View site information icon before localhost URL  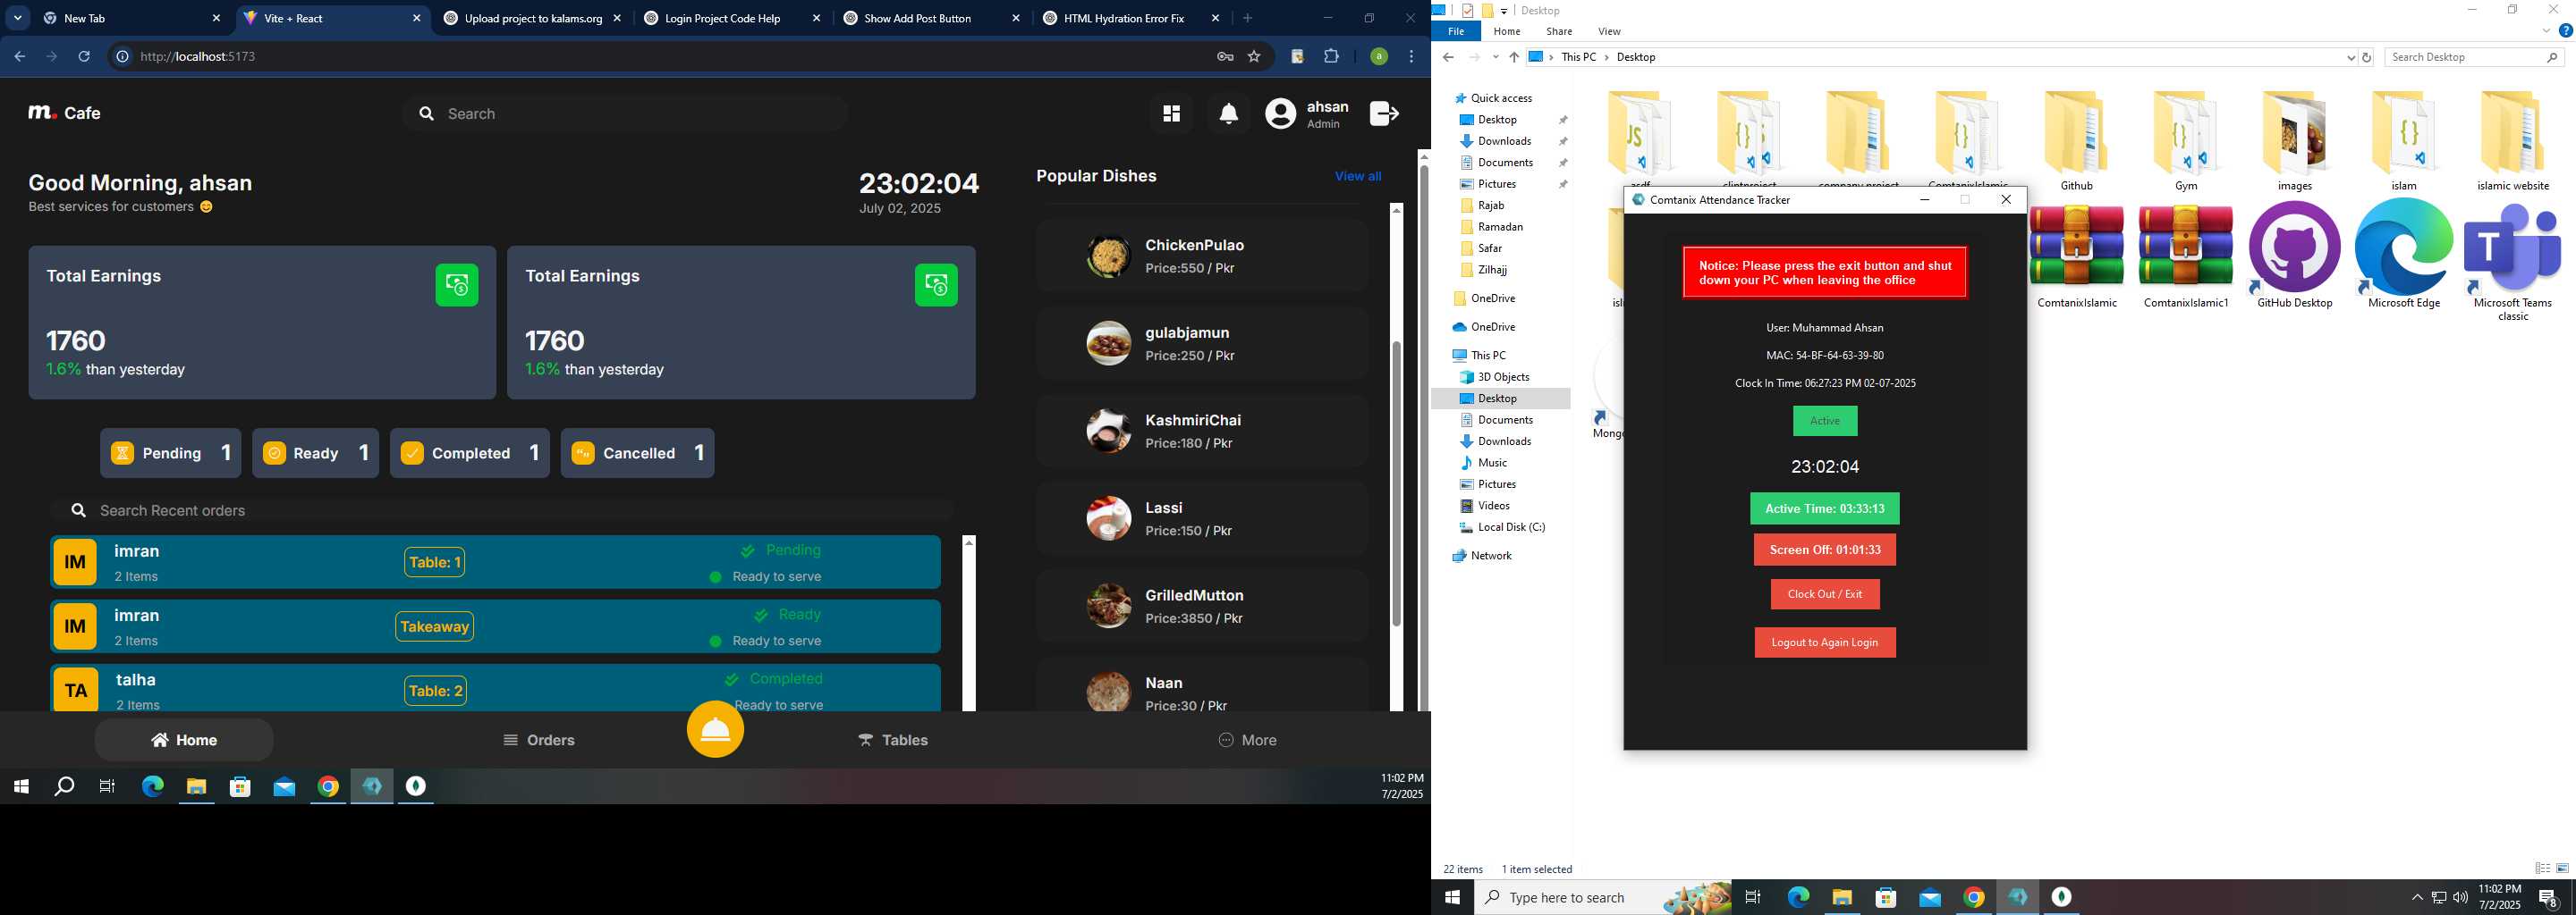pyautogui.click(x=122, y=57)
